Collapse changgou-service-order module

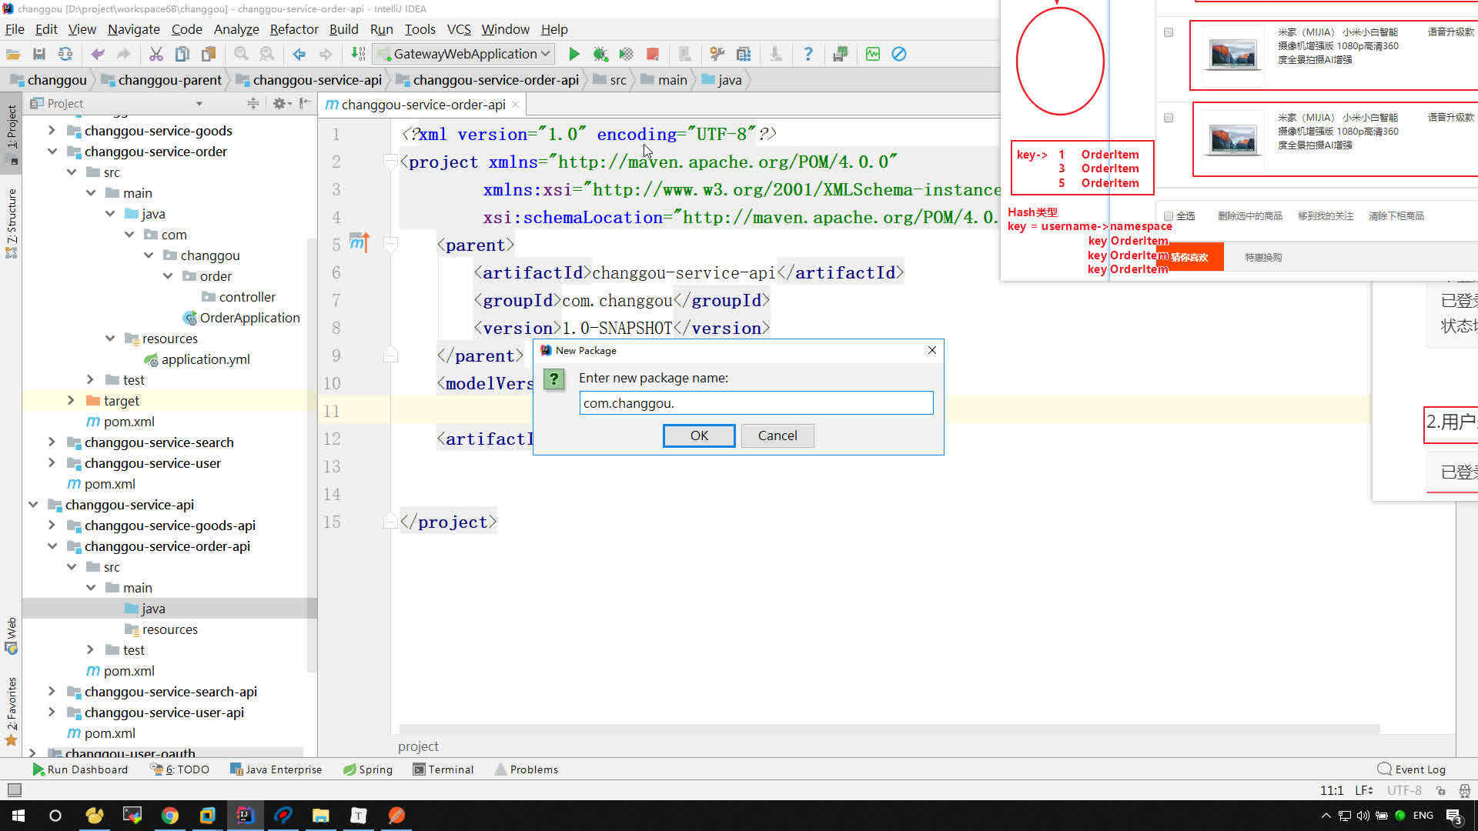pyautogui.click(x=52, y=152)
